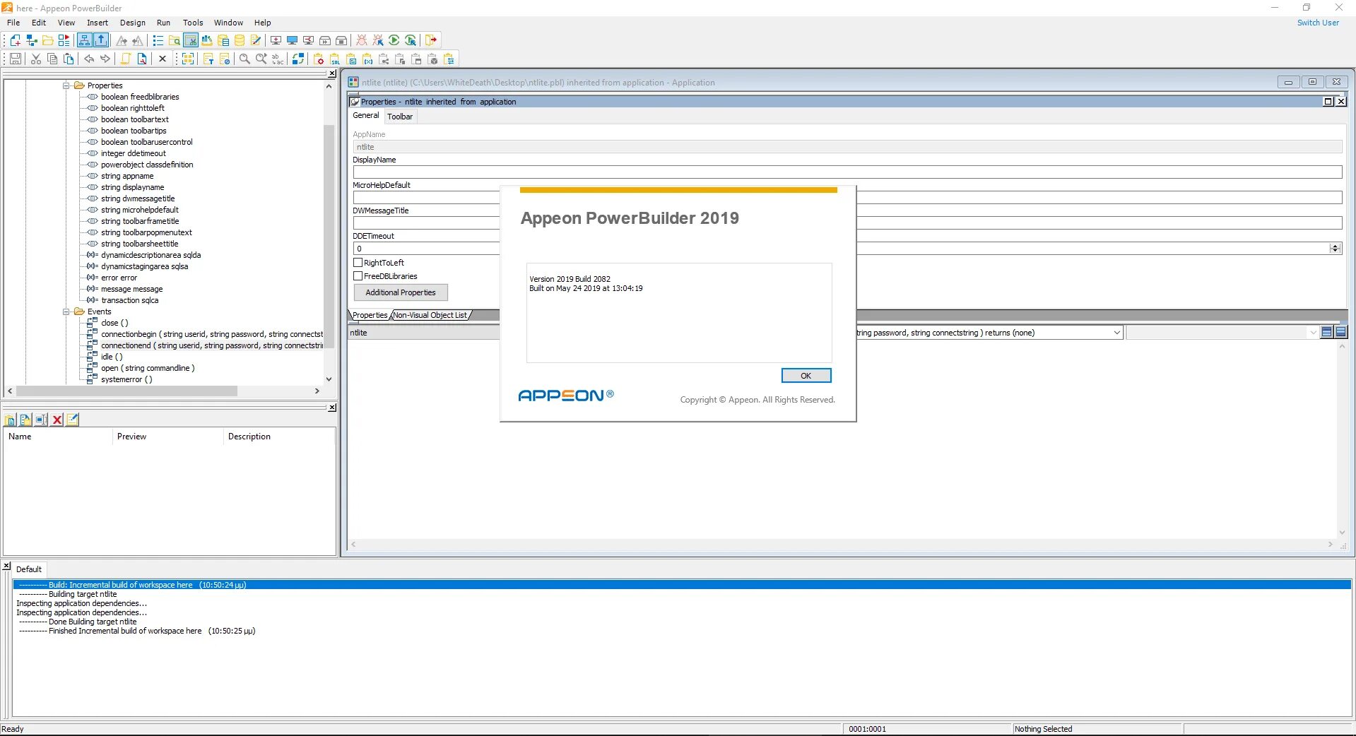Click the Next Error warning icon

(122, 40)
